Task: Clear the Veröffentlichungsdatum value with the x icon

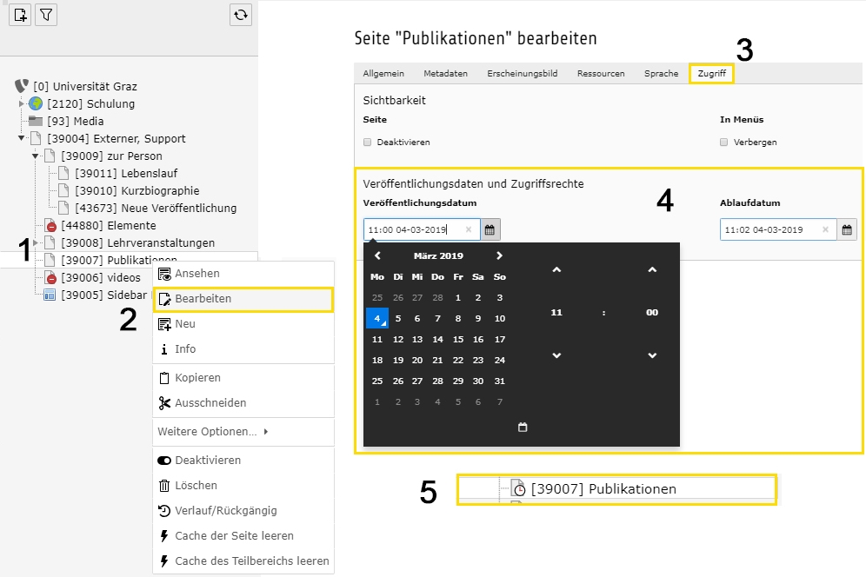Action: pos(469,229)
